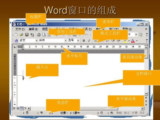Expand the zoom percentage dropdown arrow
Viewport: 160px width, 120px height.
pos(136,34)
